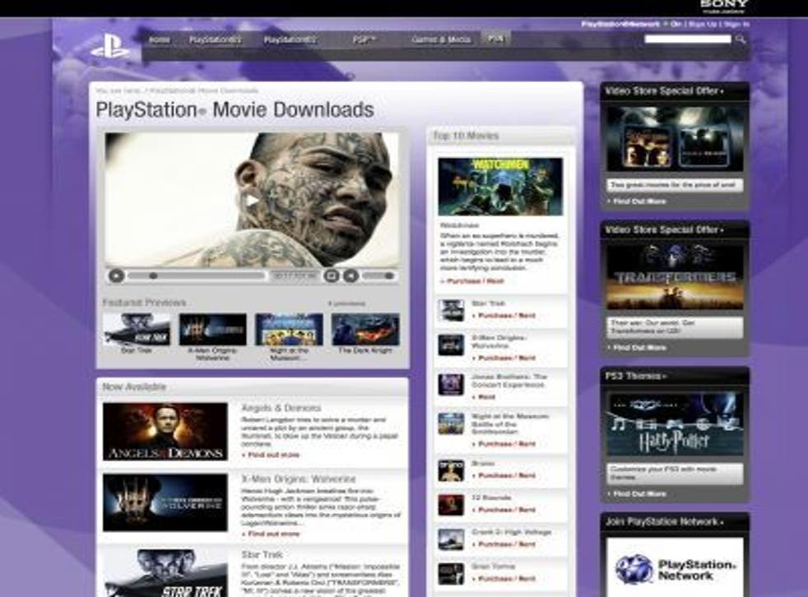Click the video progress seek bar
Image resolution: width=808 pixels, height=597 pixels.
196,276
